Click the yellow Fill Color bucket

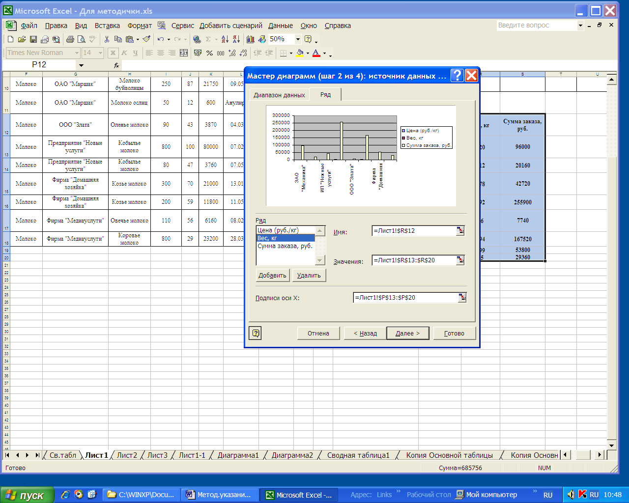[x=300, y=53]
